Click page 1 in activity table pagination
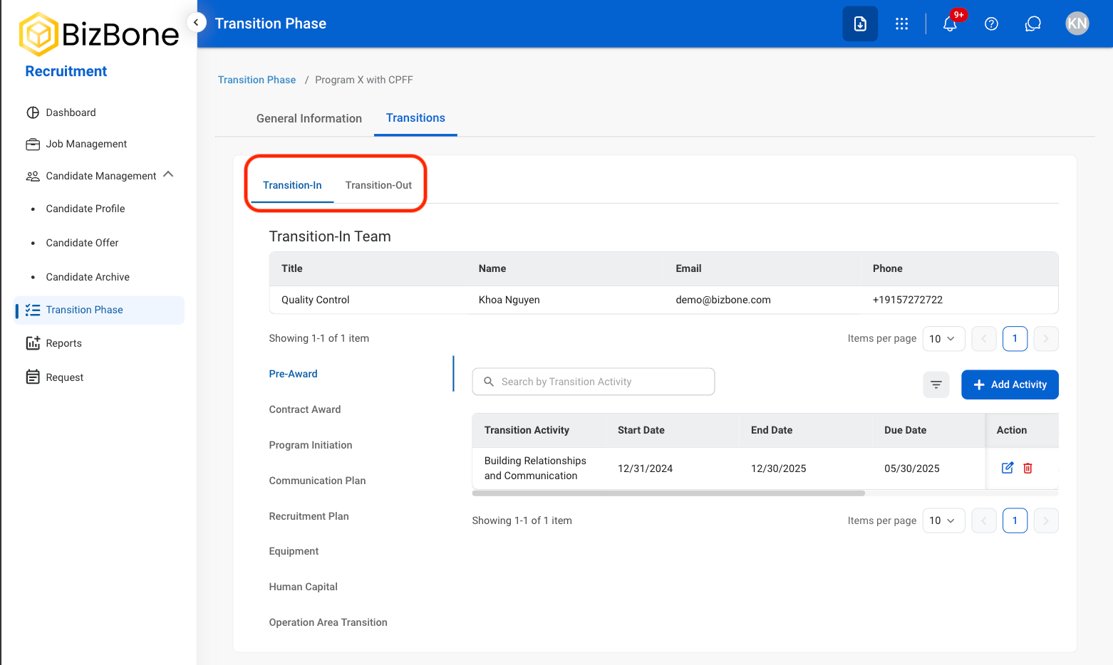This screenshot has width=1113, height=665. [1015, 520]
